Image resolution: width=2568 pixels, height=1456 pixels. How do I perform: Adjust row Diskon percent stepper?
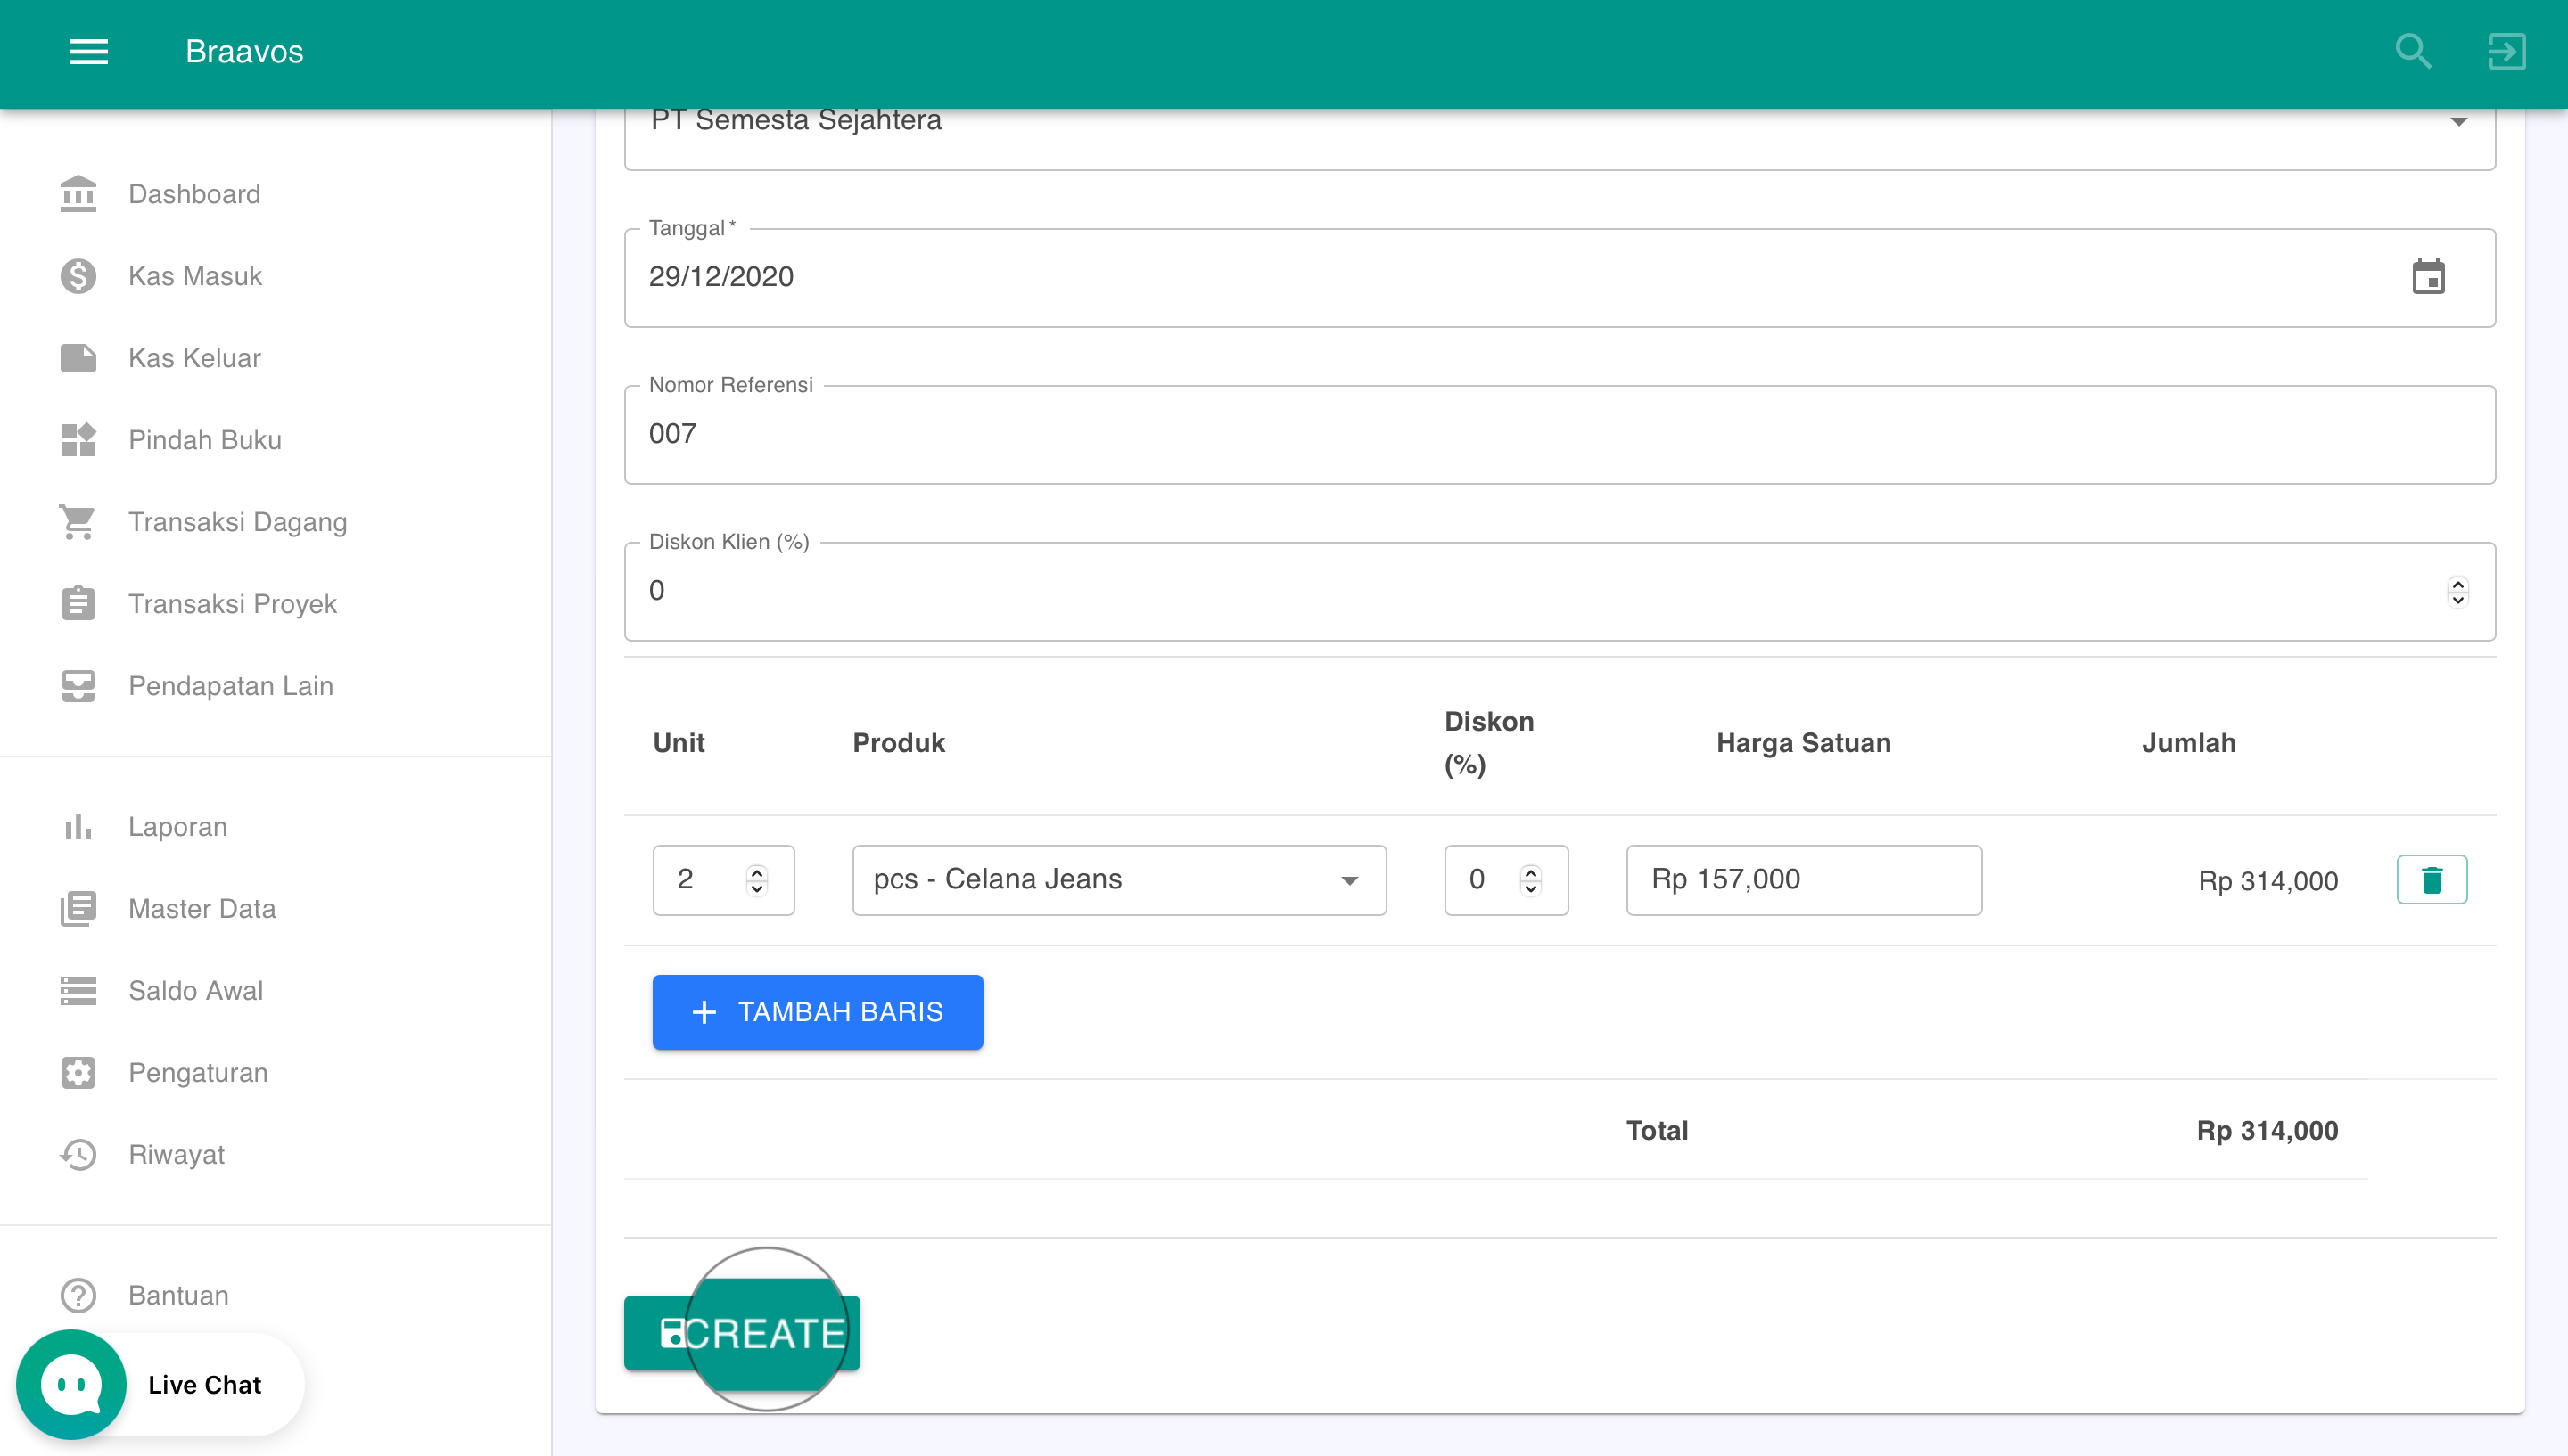(x=1531, y=872)
